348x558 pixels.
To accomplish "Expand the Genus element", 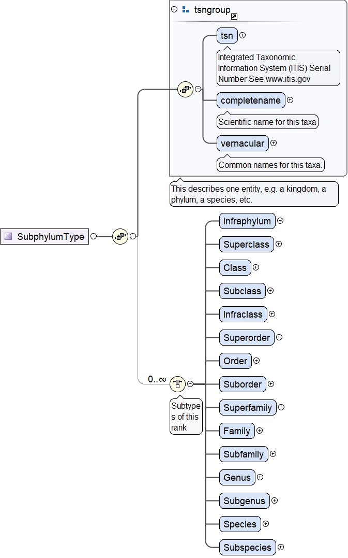I will [260, 477].
